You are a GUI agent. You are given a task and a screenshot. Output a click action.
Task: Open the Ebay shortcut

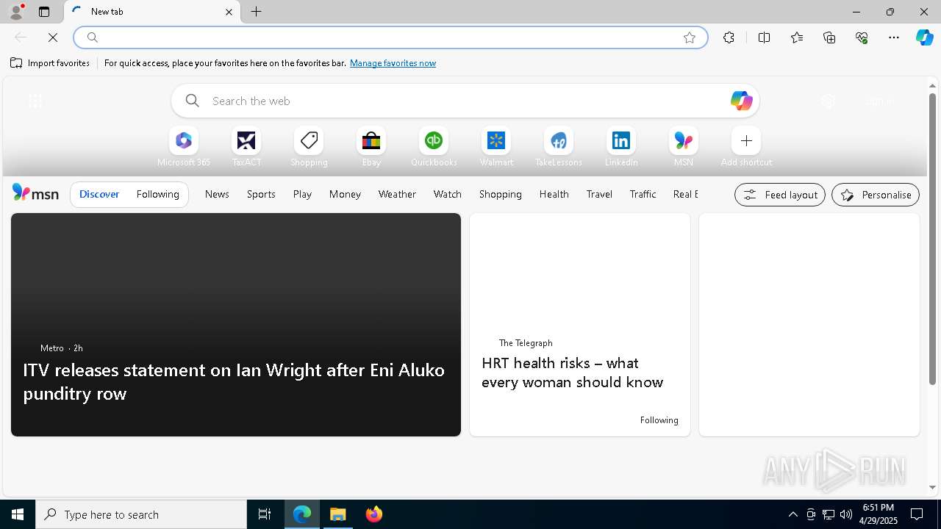(x=371, y=147)
